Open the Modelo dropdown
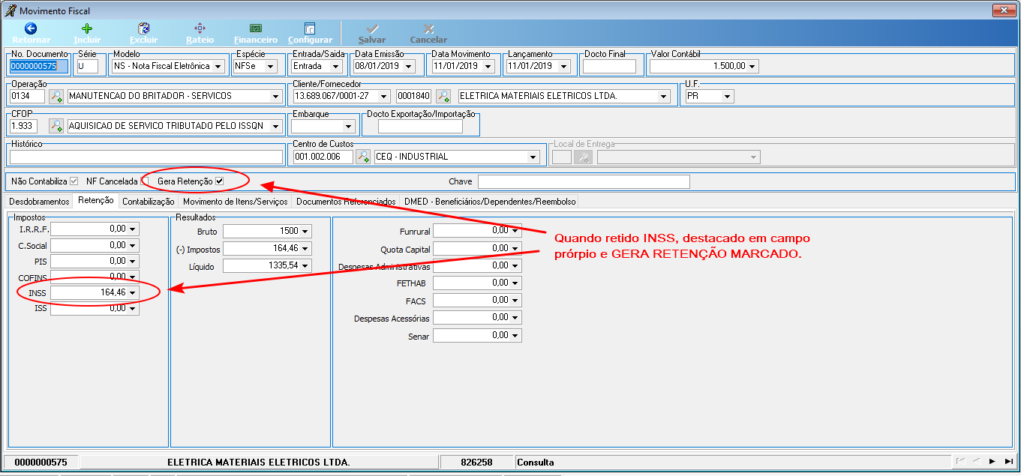 [x=218, y=66]
